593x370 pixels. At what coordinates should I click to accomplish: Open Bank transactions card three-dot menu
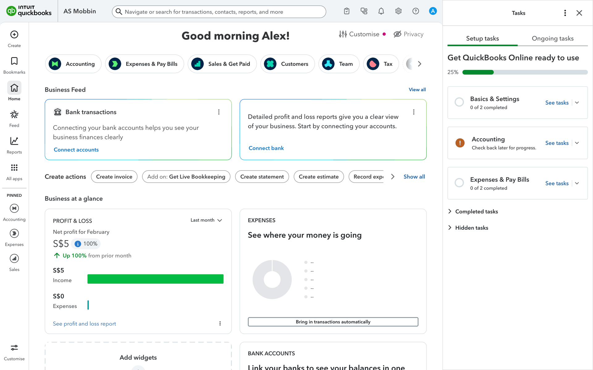(219, 112)
